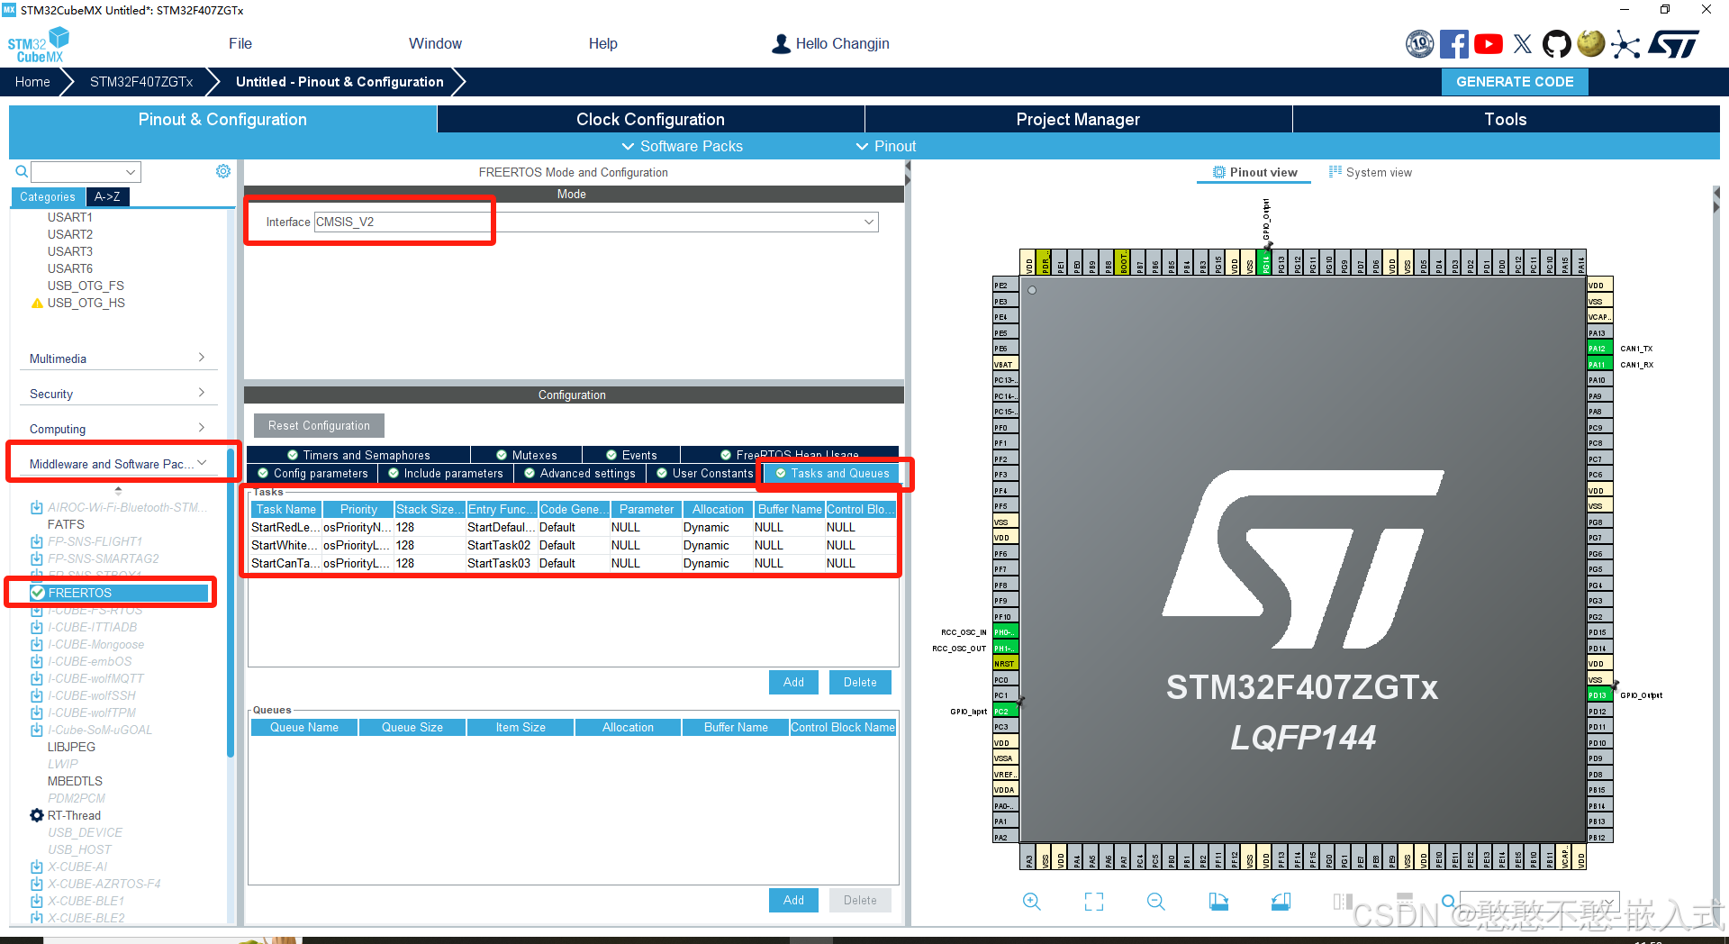Click the zoom in icon below the chip
1729x944 pixels.
1031,901
